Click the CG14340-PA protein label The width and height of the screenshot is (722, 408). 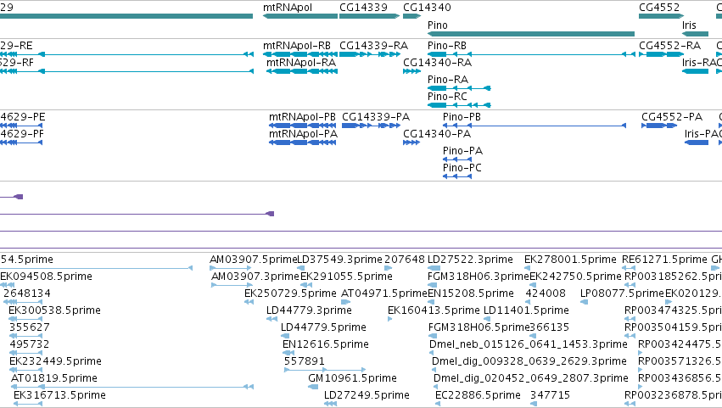[437, 134]
